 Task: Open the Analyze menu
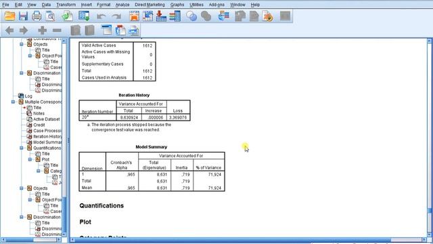[x=122, y=5]
